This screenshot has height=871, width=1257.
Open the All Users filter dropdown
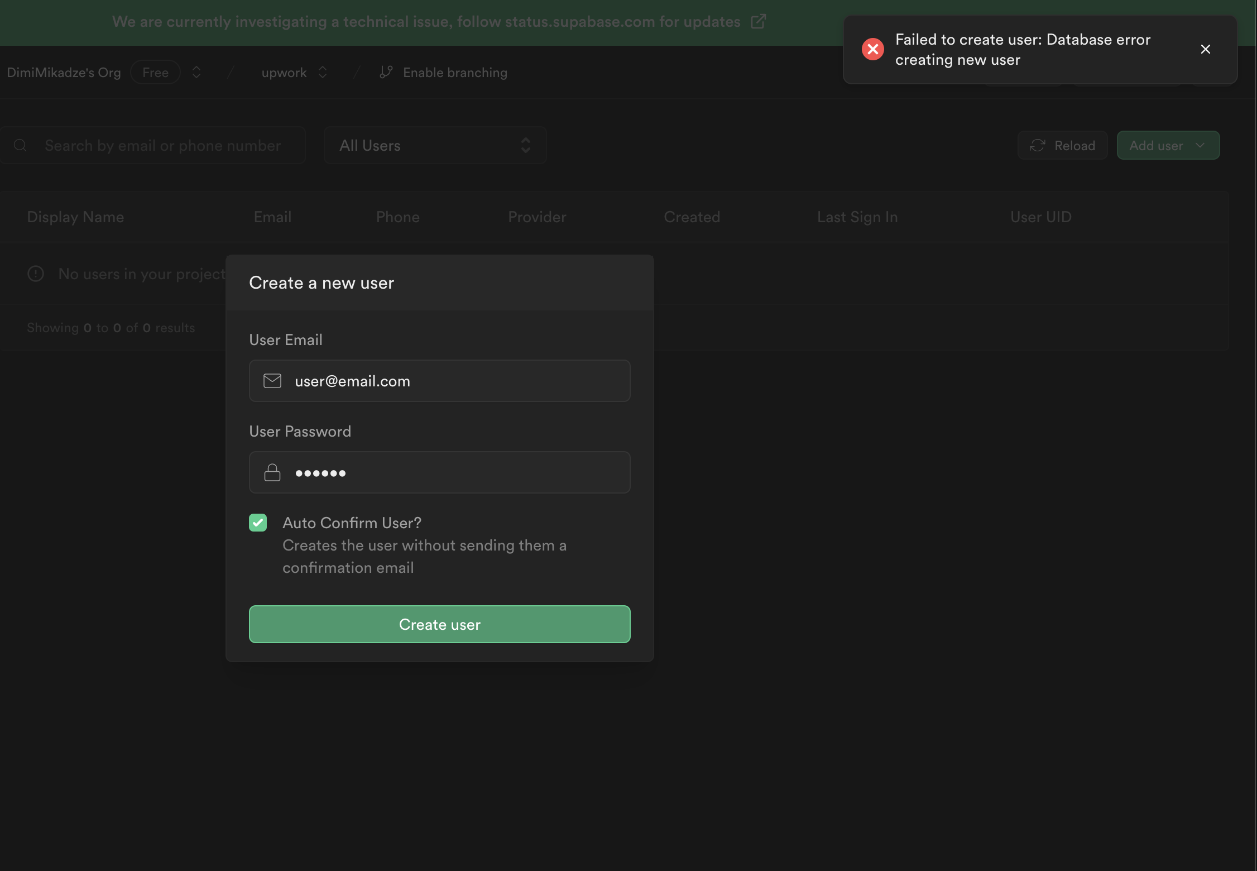click(x=435, y=146)
